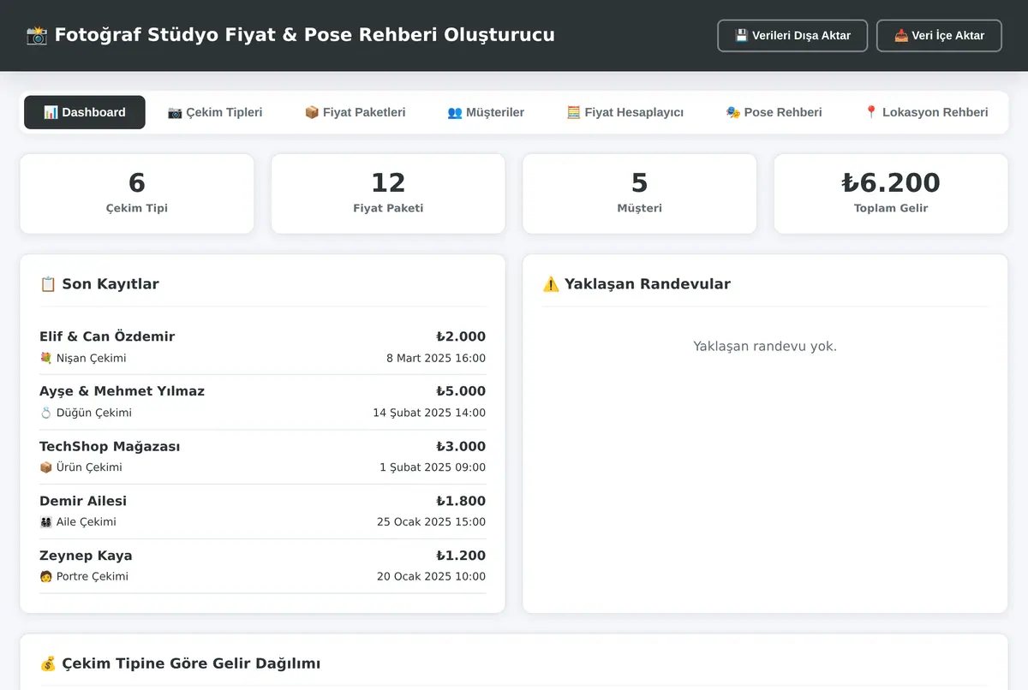Open the Lokasyon Rehberi tab
This screenshot has width=1028, height=690.
926,112
